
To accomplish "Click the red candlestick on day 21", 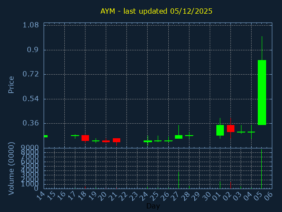I will [x=116, y=140].
